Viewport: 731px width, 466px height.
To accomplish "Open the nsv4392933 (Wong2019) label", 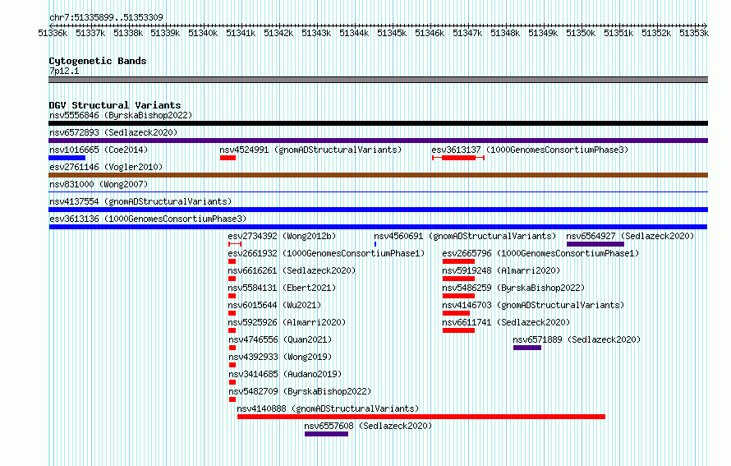I will click(x=280, y=357).
